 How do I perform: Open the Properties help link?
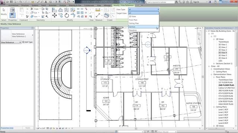[x=7, y=128]
